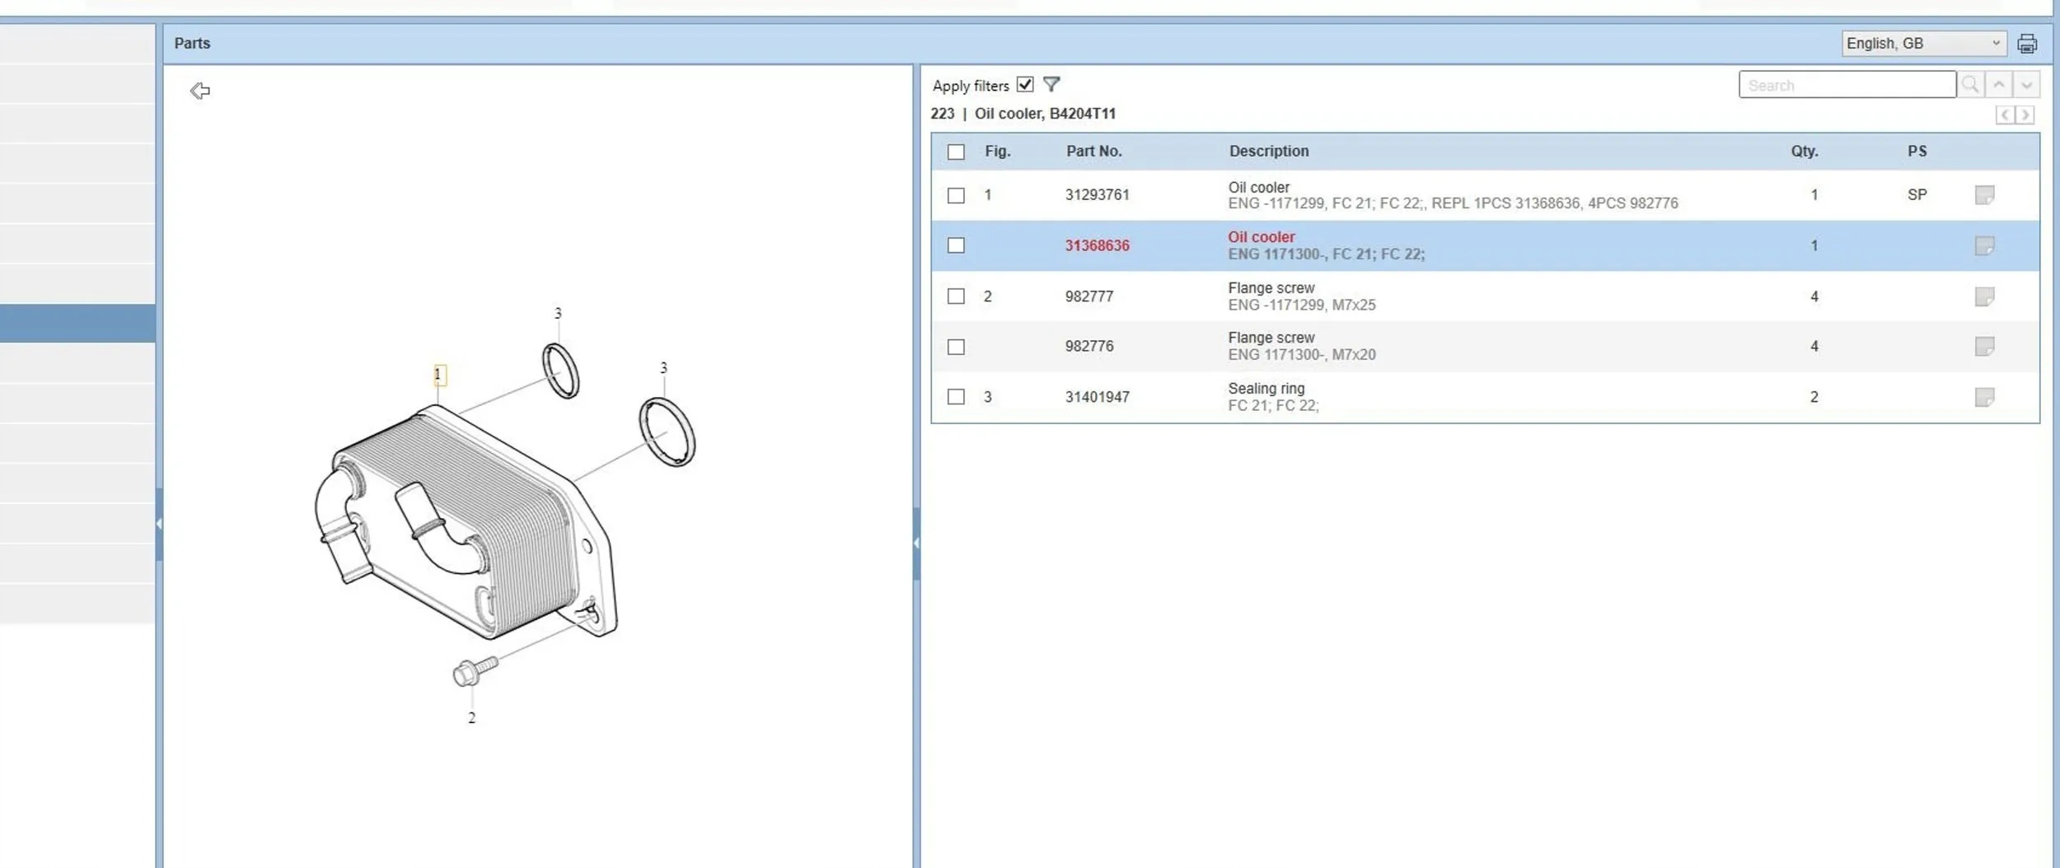Image resolution: width=2060 pixels, height=868 pixels.
Task: Check the box for Sealing ring 31401947
Action: point(956,397)
